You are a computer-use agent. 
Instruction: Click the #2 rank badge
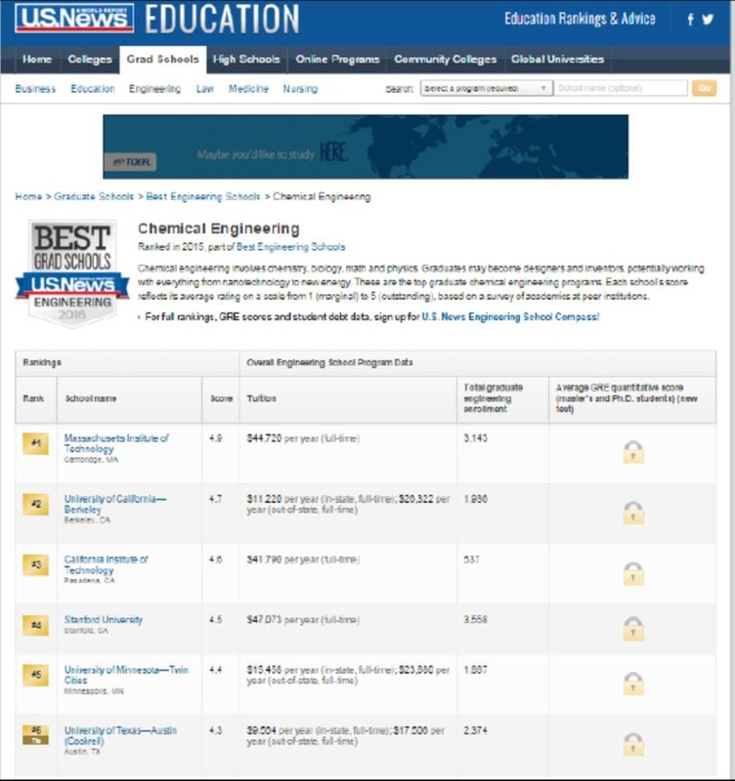pos(35,504)
